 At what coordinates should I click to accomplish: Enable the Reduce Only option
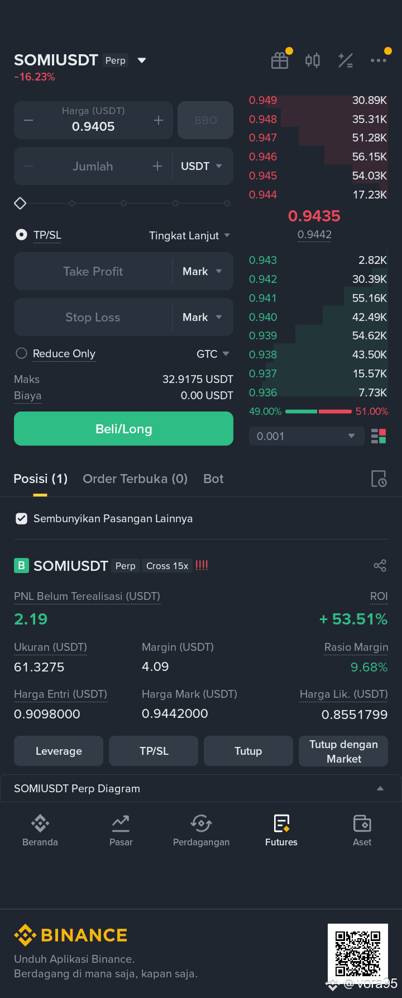tap(21, 353)
